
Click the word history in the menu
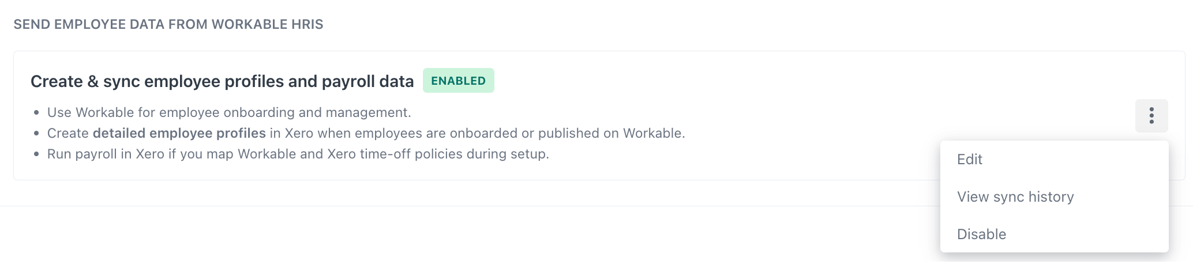click(x=1051, y=197)
